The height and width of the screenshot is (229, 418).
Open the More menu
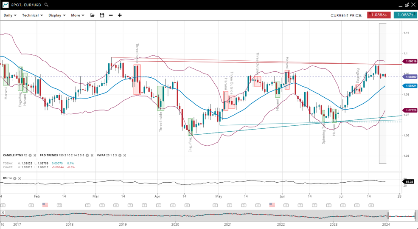click(77, 15)
